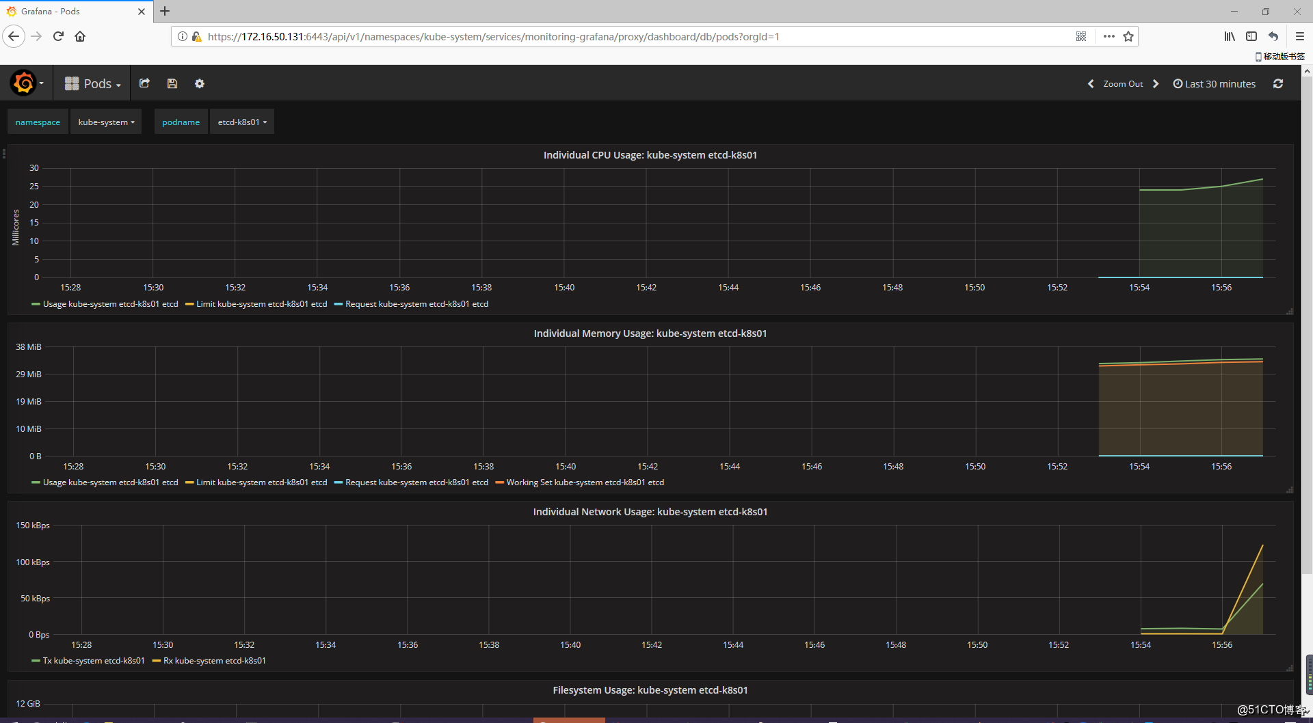The image size is (1313, 723).
Task: Open the QR code icon in address bar
Action: pyautogui.click(x=1081, y=36)
